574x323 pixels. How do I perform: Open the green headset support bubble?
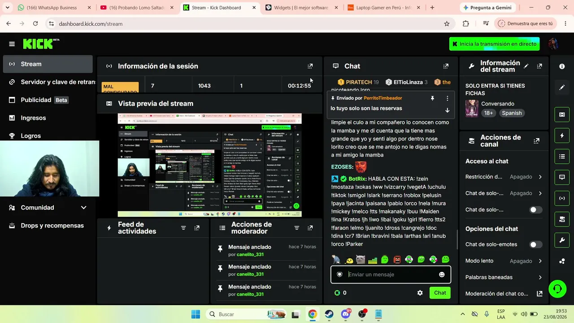coord(557,288)
